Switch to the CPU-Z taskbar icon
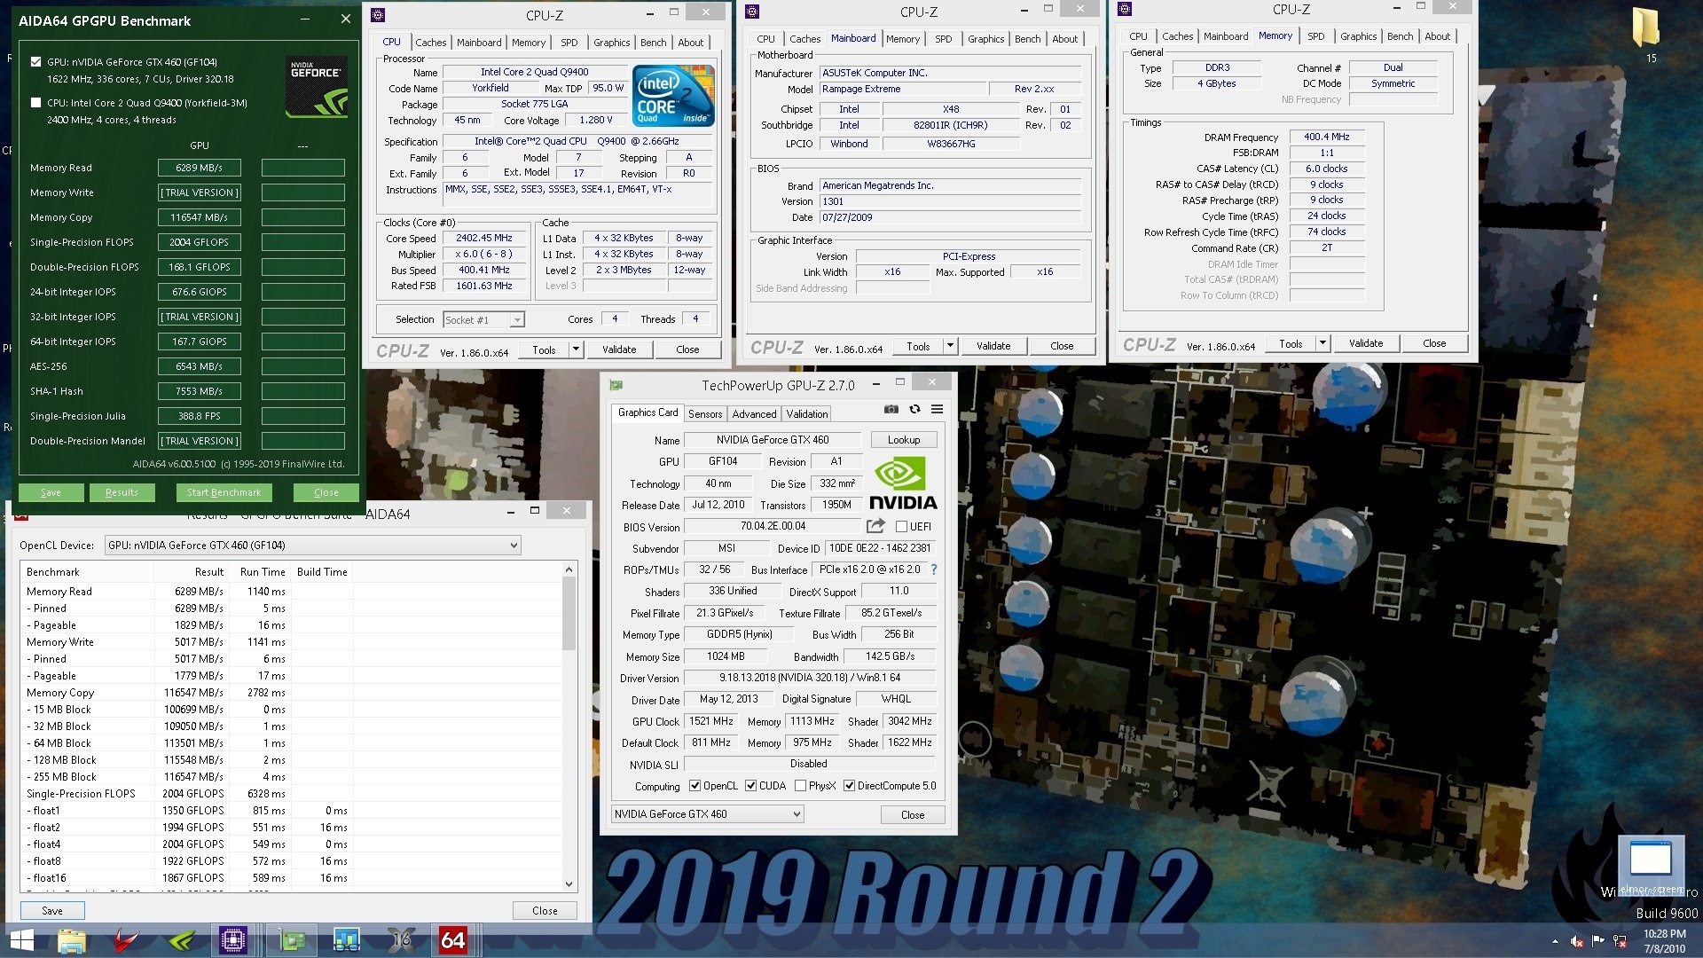The height and width of the screenshot is (958, 1703). [x=233, y=940]
